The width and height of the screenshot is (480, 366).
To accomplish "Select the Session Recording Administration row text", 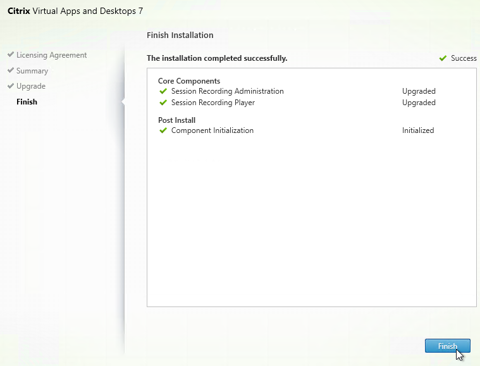I will click(x=228, y=91).
